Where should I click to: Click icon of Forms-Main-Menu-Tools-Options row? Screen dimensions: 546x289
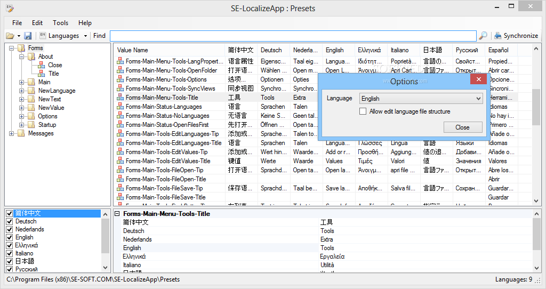point(120,79)
